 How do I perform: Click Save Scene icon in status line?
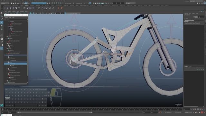pyautogui.click(x=15, y=3)
